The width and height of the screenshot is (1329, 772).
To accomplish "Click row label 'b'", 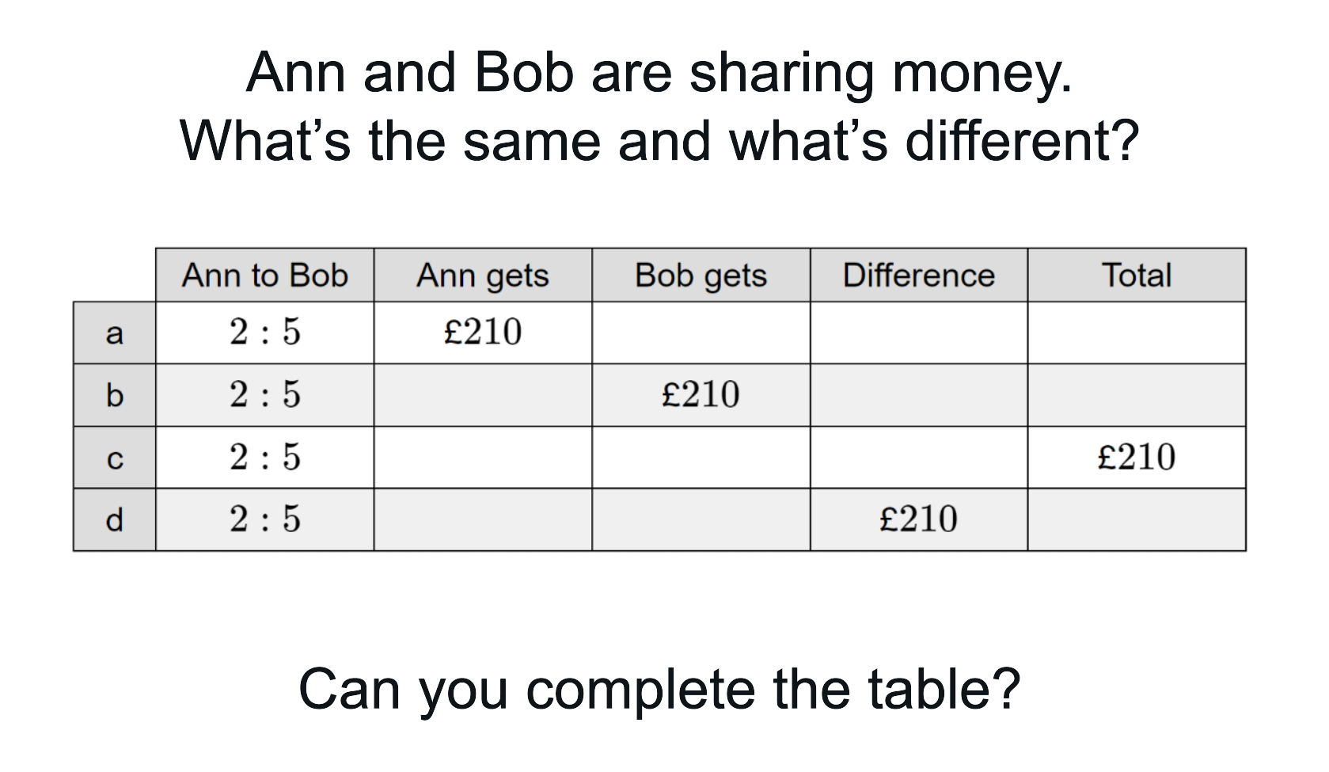I will coord(115,395).
